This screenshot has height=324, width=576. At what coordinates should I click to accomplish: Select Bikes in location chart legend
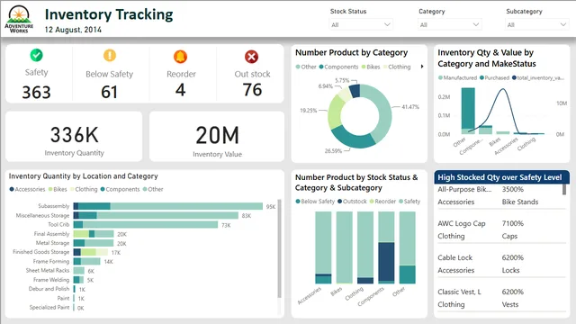click(58, 189)
